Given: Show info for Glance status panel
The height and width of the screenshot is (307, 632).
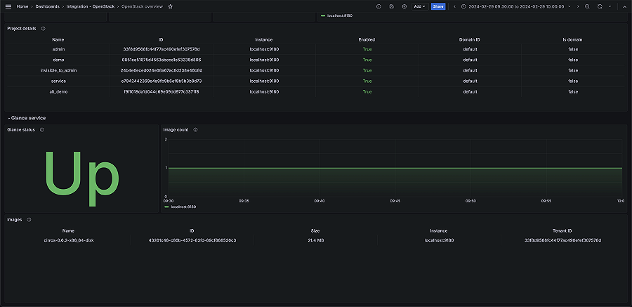Looking at the screenshot, I should pyautogui.click(x=42, y=130).
